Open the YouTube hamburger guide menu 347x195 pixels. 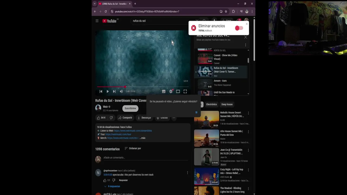click(97, 21)
